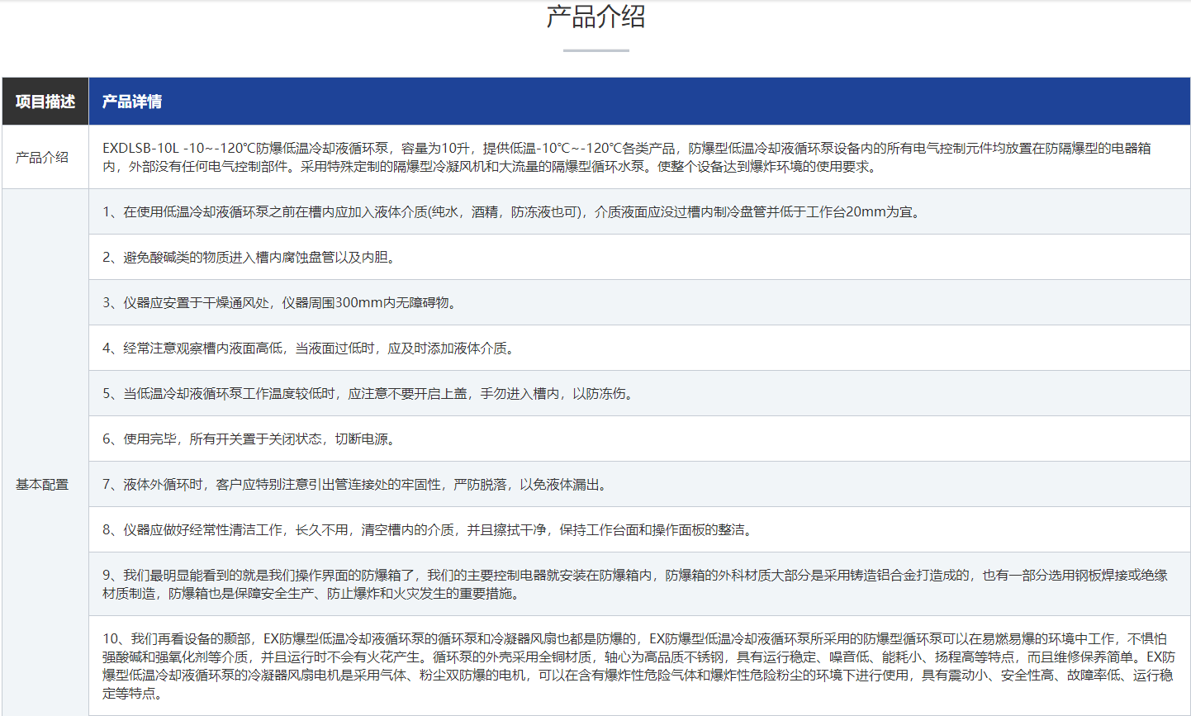Click the 项目描述 table header cell
The image size is (1191, 716).
point(45,102)
